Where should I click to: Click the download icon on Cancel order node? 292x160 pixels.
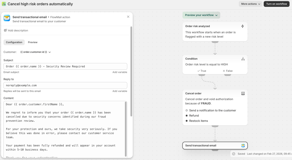(243, 93)
